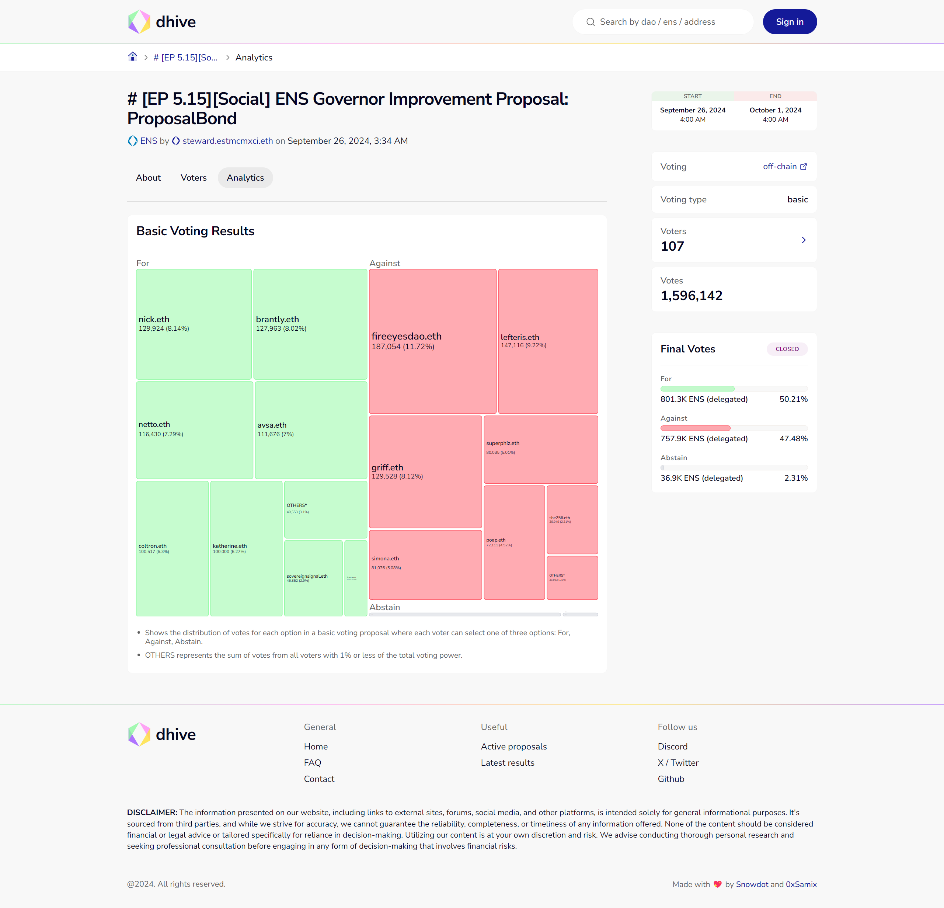Open the [EP 5.15][So... breadcrumb link

[x=185, y=57]
